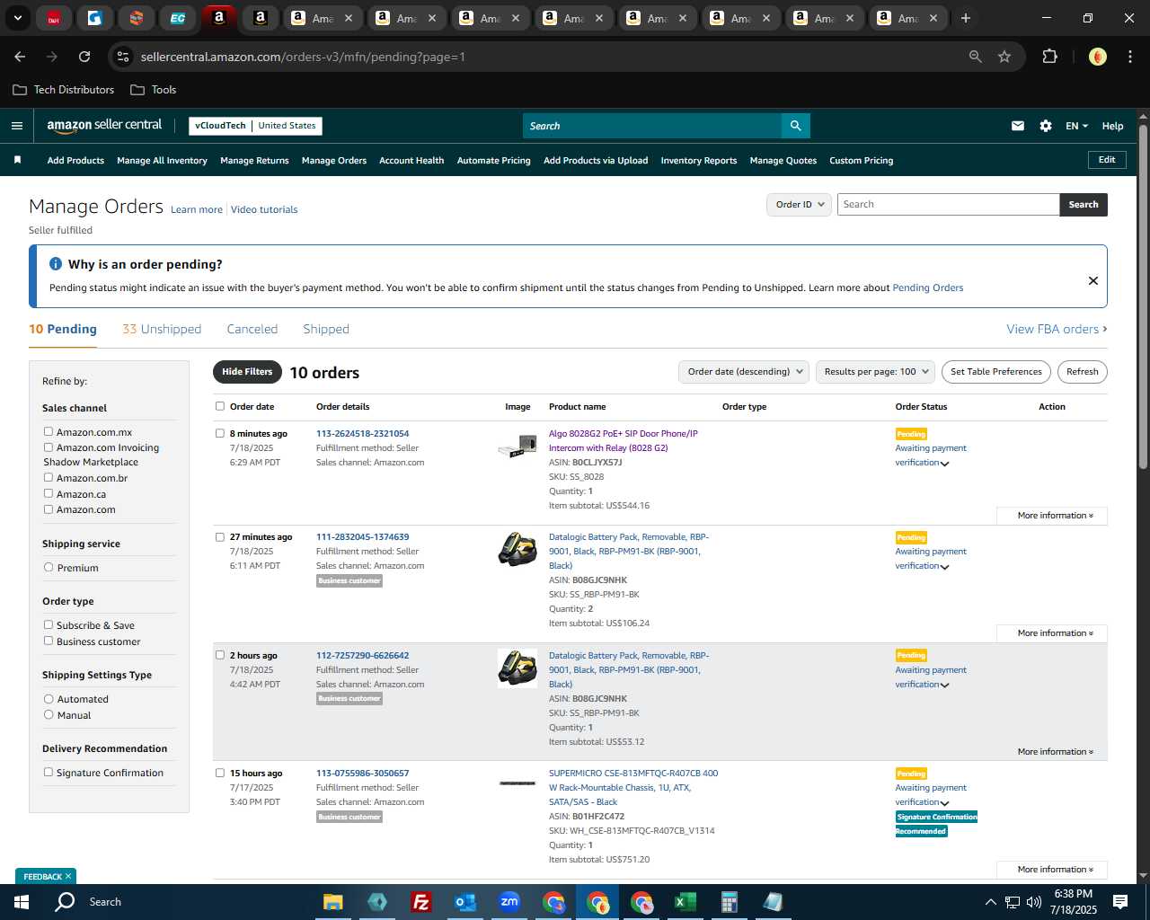Click Set Table Preferences button
Image resolution: width=1150 pixels, height=920 pixels.
[x=996, y=372]
